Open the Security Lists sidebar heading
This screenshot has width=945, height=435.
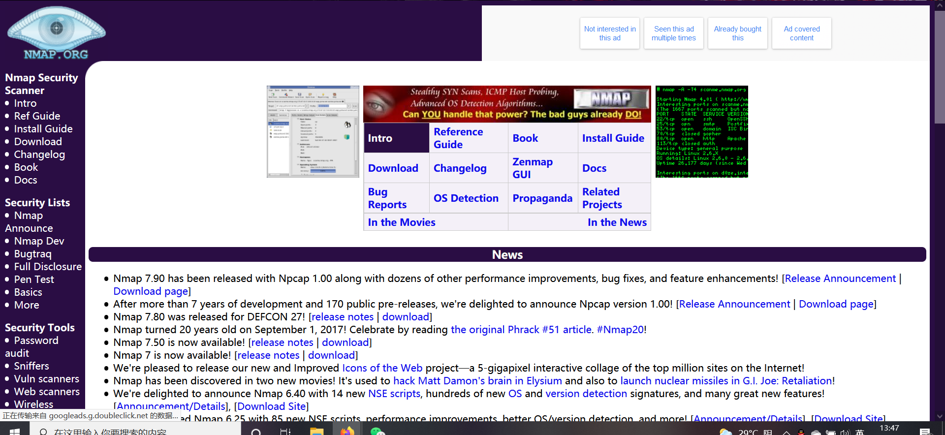pyautogui.click(x=37, y=203)
